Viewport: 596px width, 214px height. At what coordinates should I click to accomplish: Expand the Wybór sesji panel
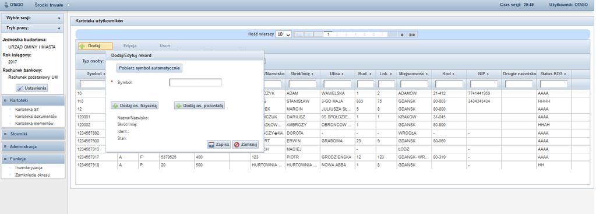click(x=59, y=18)
